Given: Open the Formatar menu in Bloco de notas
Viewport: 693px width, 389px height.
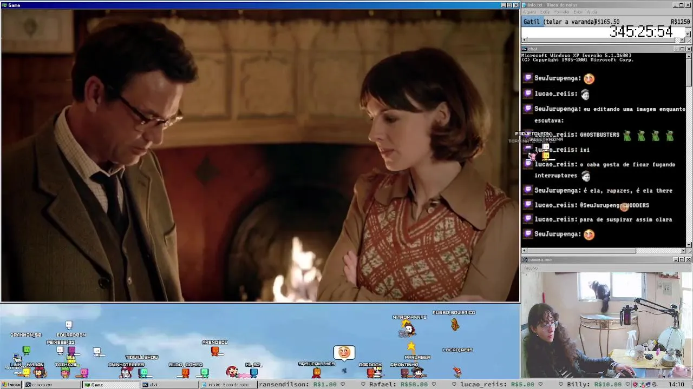Looking at the screenshot, I should click(x=562, y=12).
